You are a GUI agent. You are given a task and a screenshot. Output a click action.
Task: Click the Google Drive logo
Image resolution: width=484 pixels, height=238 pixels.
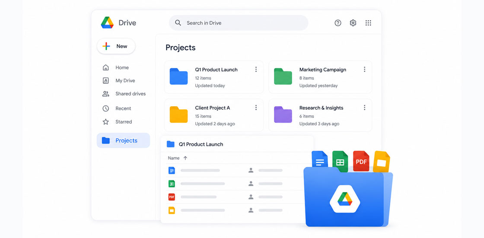[x=107, y=23]
